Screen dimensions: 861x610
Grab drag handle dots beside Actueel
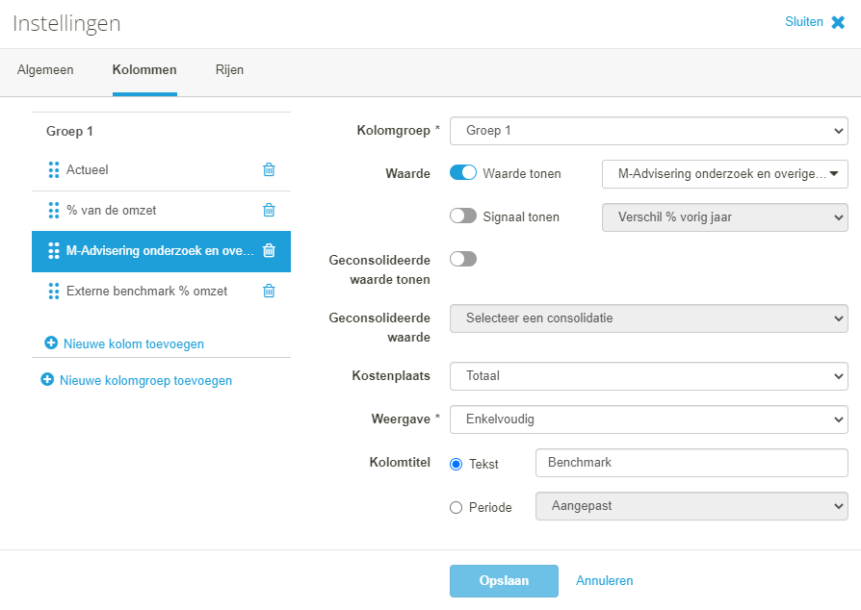coord(54,170)
